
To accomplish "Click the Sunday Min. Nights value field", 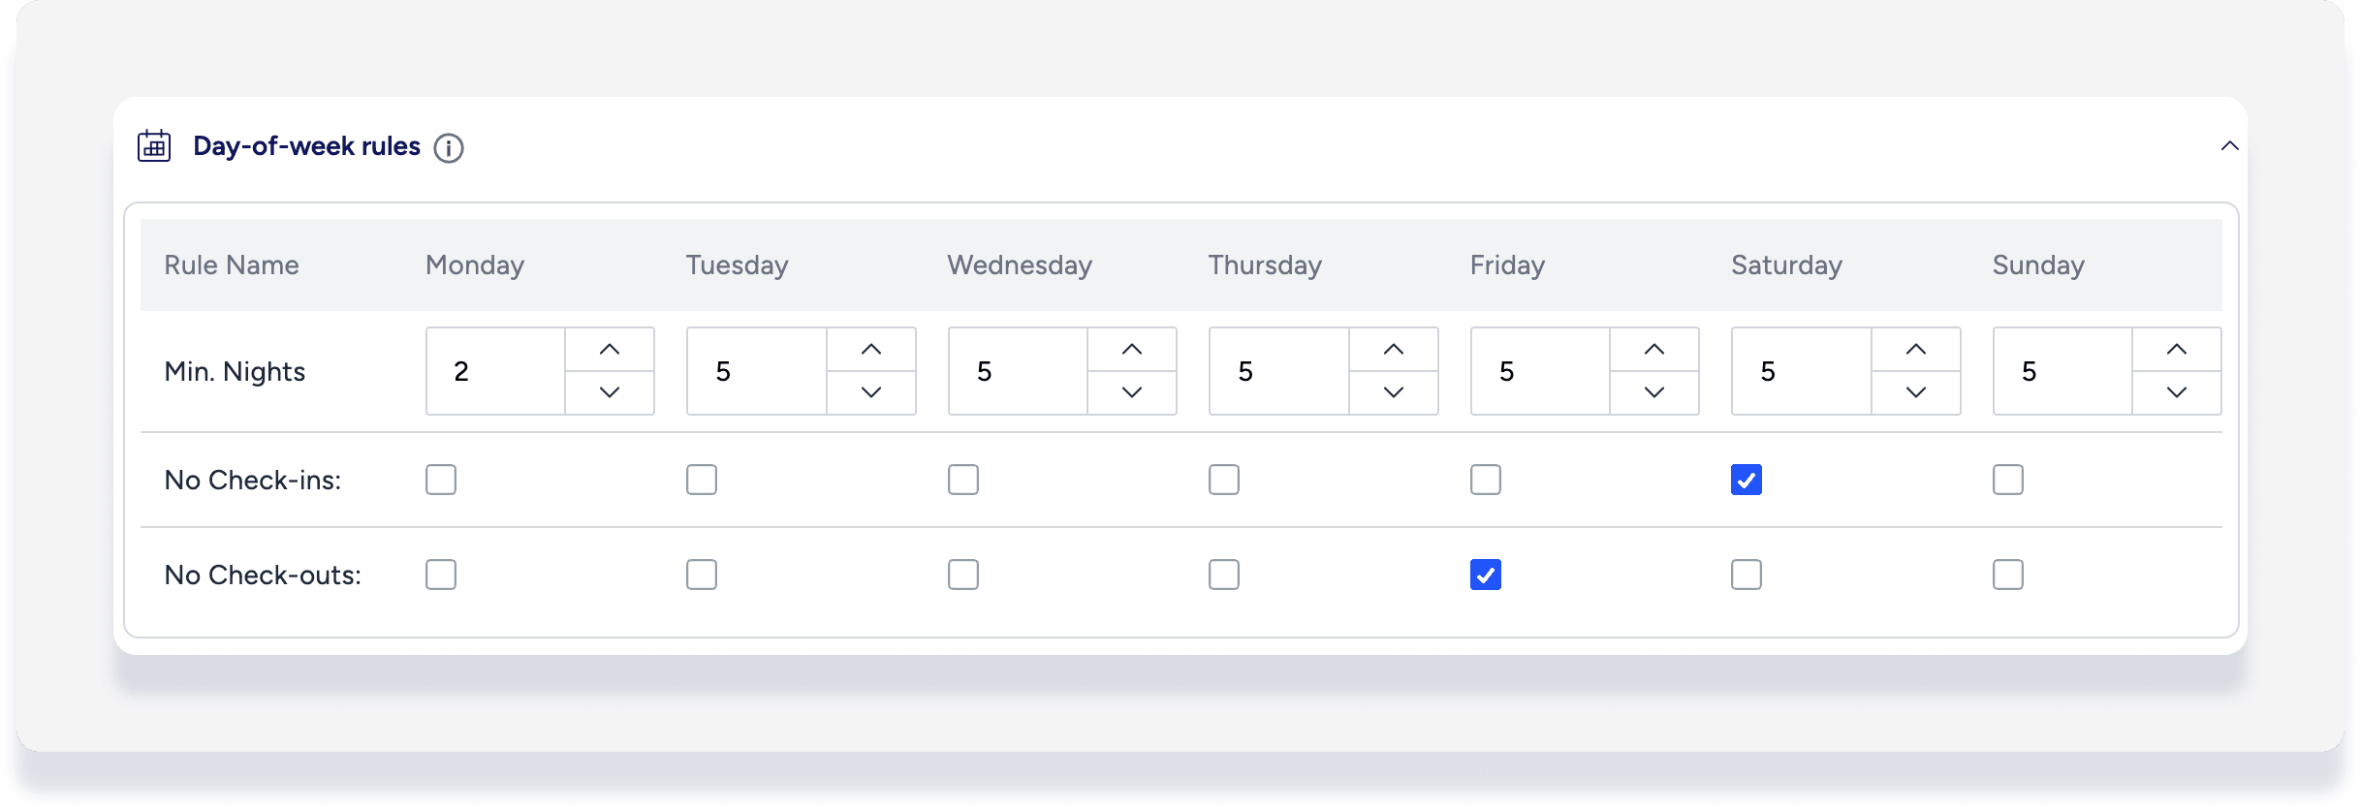I will point(2062,371).
